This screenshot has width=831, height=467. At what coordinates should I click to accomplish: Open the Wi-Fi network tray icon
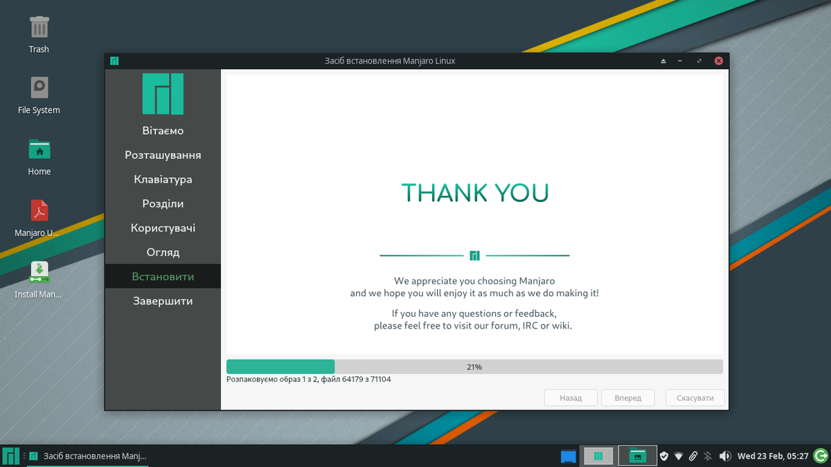pyautogui.click(x=679, y=456)
